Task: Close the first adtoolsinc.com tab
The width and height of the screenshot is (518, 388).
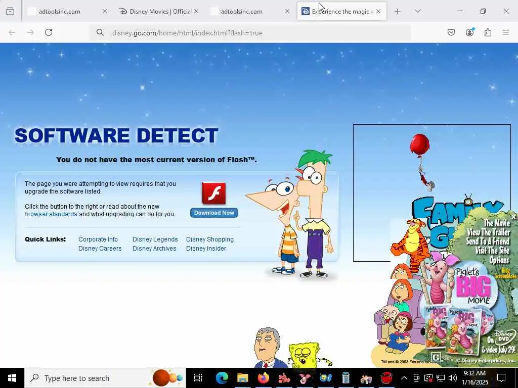Action: pos(105,11)
